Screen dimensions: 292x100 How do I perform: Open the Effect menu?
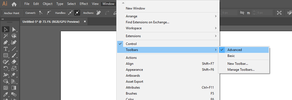pos(84,4)
